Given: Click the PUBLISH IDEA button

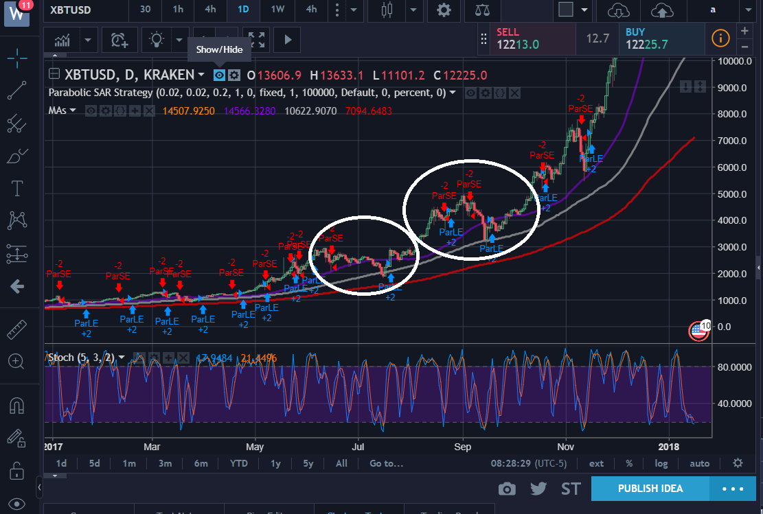Looking at the screenshot, I should 650,489.
